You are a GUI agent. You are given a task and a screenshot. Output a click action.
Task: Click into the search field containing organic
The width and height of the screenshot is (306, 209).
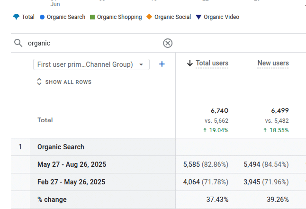pyautogui.click(x=94, y=43)
